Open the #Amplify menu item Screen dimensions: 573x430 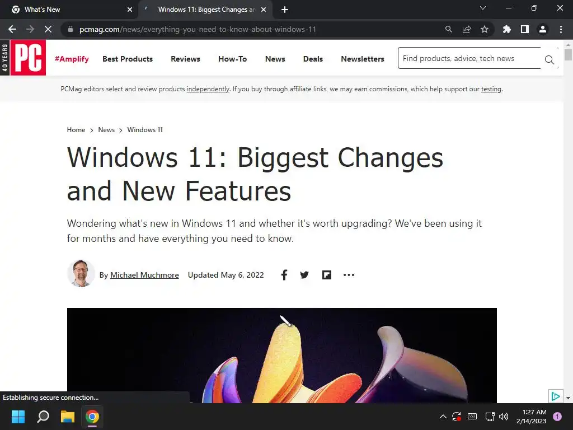72,59
